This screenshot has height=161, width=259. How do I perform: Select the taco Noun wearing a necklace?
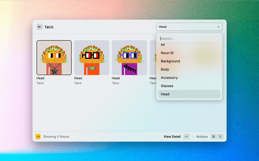coord(54,58)
